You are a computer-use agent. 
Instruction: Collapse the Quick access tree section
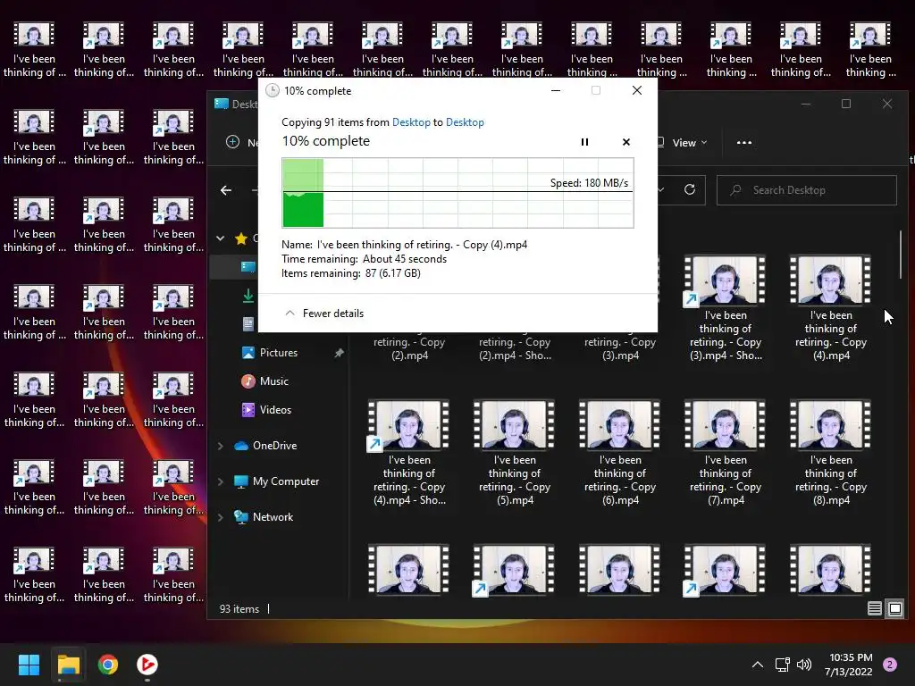pyautogui.click(x=221, y=238)
